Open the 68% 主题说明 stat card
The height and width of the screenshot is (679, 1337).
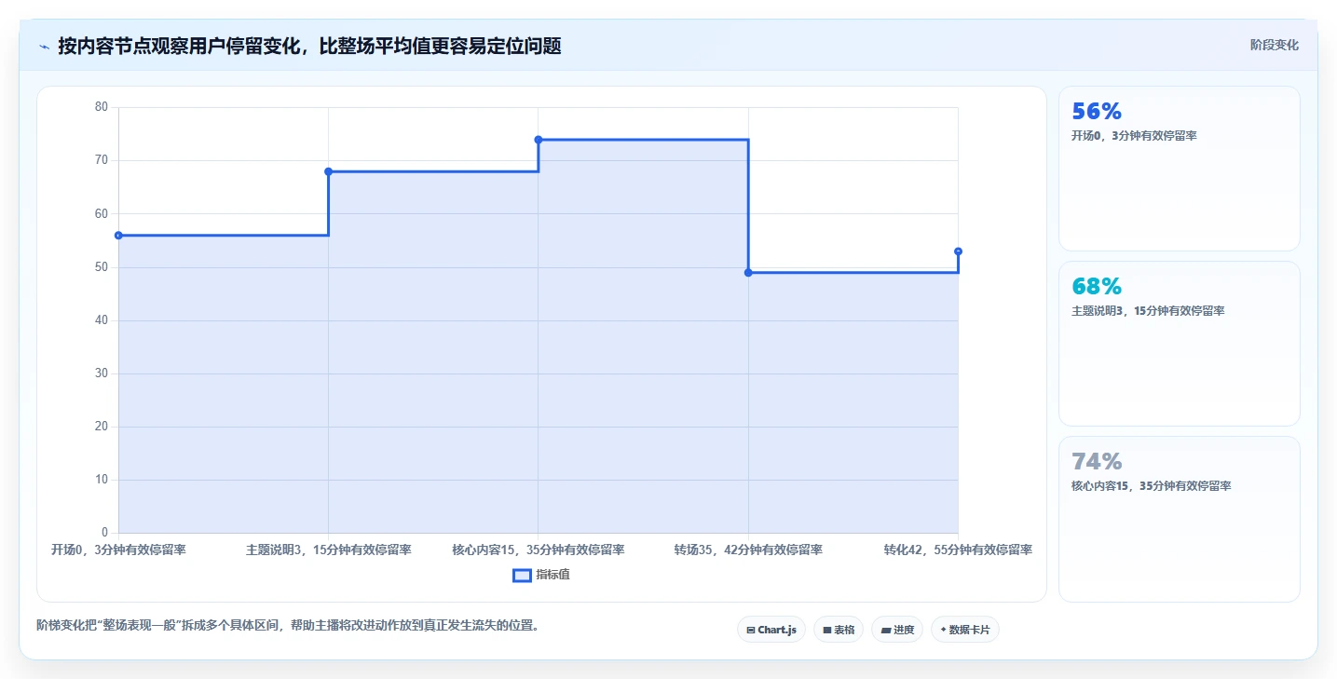pos(1179,344)
